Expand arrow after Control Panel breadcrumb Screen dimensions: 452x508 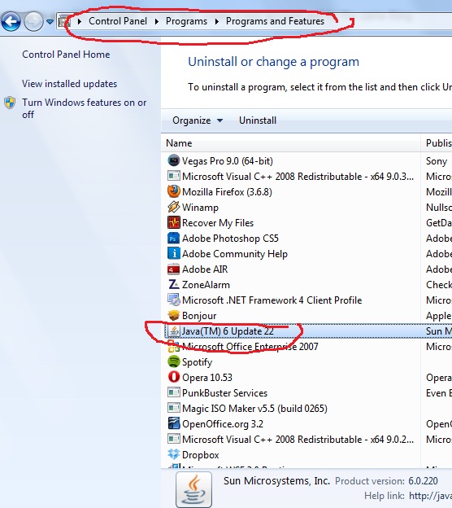pos(157,22)
